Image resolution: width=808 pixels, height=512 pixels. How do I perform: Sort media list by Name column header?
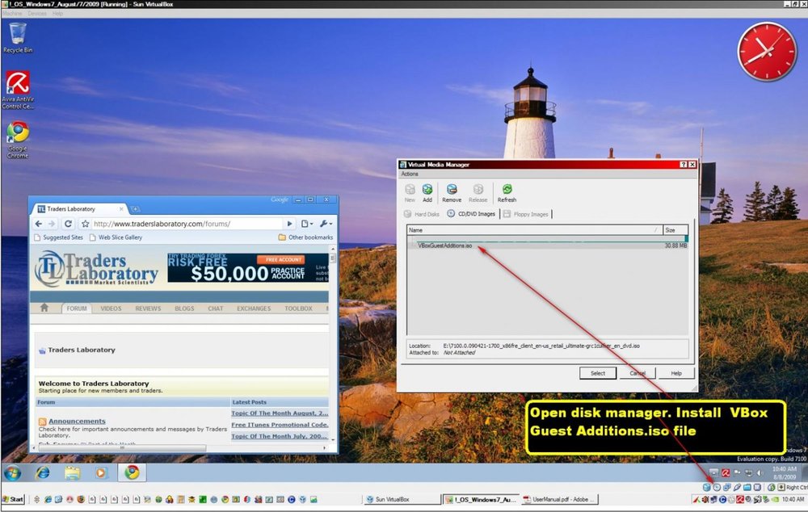pos(534,230)
